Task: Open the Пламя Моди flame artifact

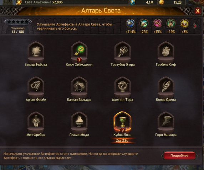Action: pos(79,123)
